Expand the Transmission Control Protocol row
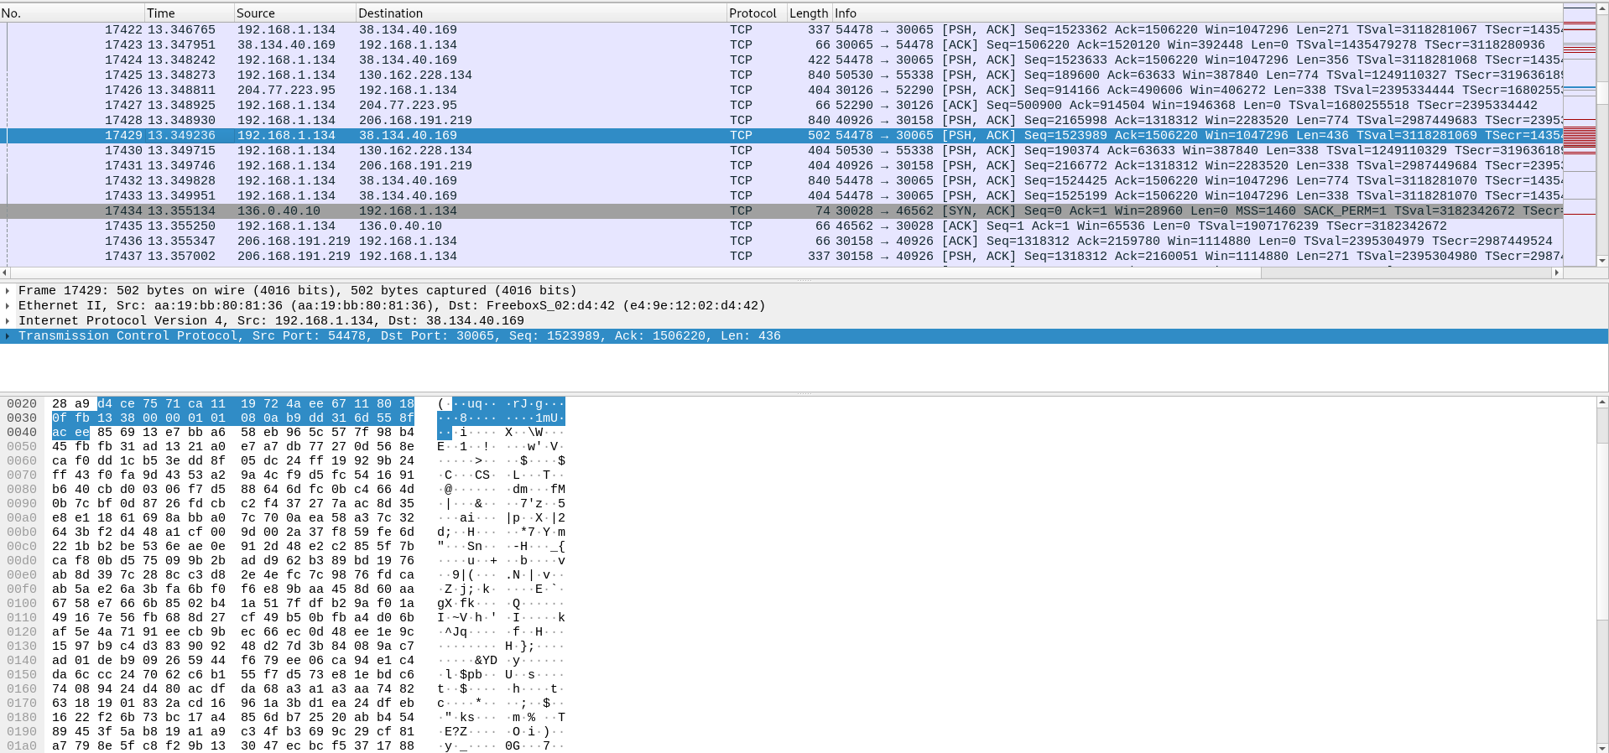The height and width of the screenshot is (753, 1609). tap(8, 336)
